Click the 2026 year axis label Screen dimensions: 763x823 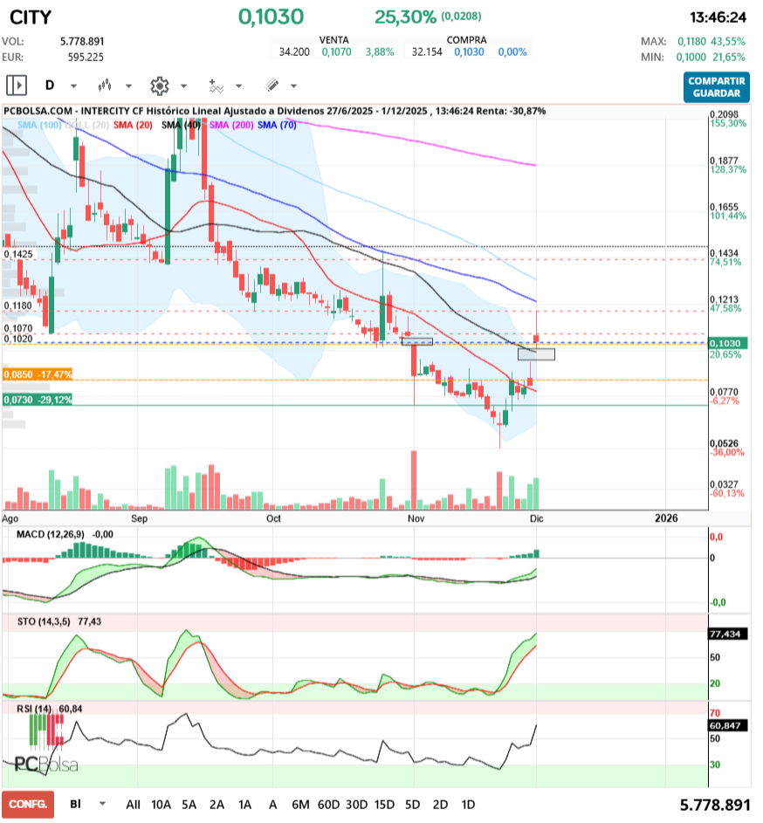pos(666,518)
